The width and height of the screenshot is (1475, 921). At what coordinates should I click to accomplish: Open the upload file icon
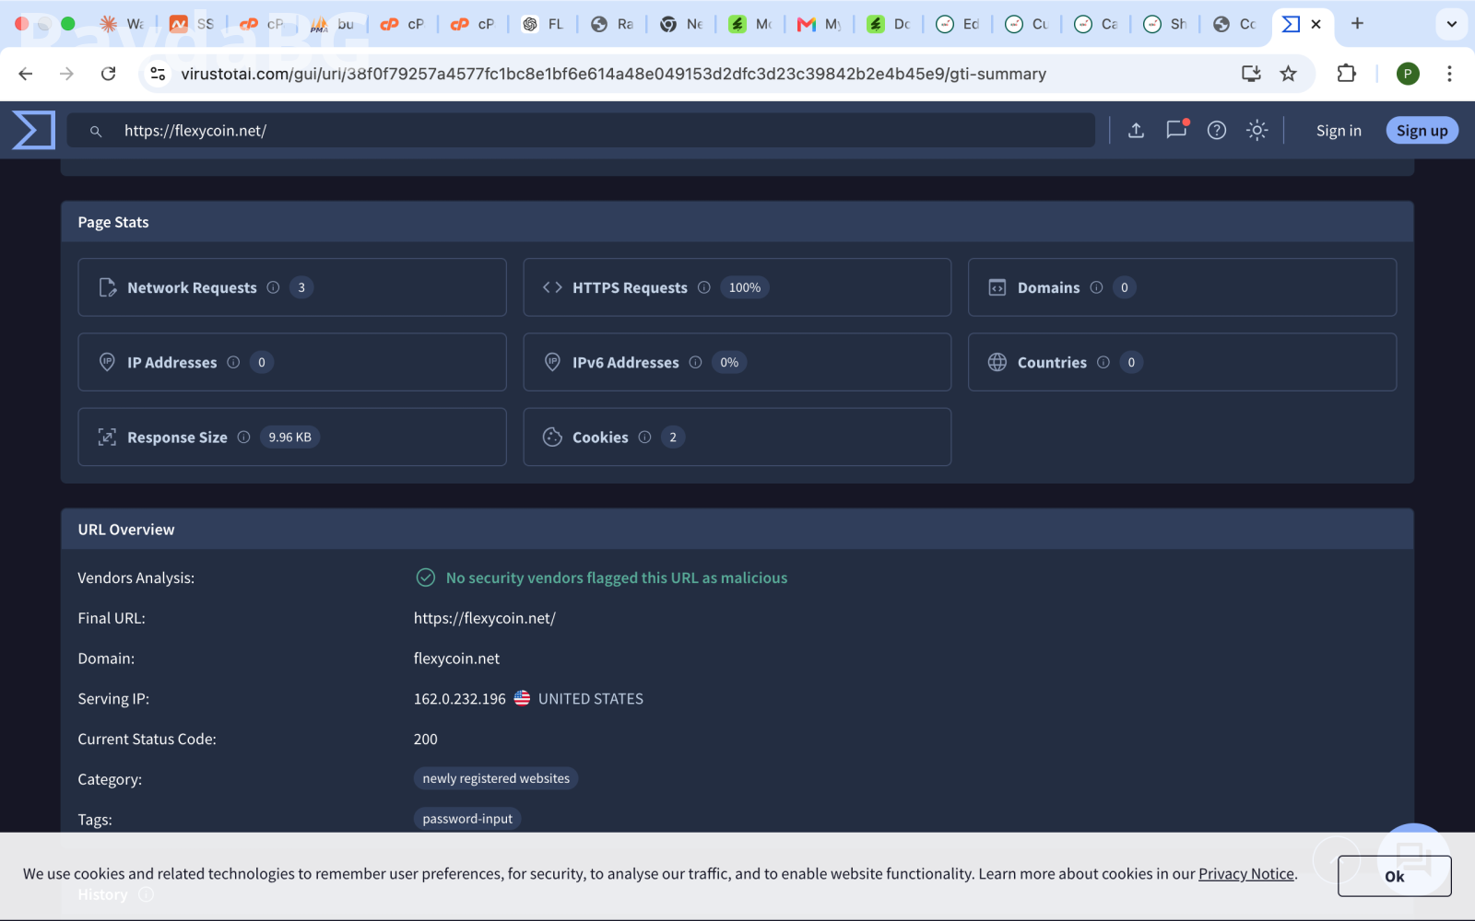(x=1136, y=131)
